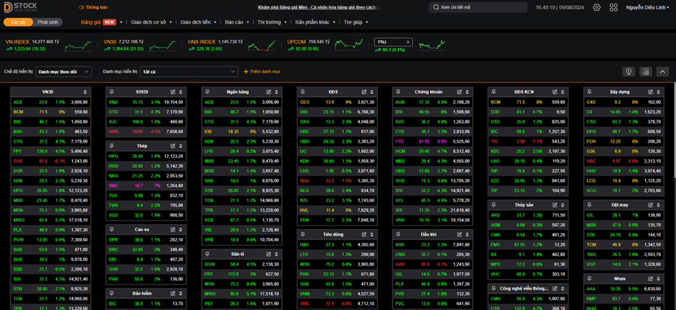Click the DStock logo
676x310 pixels.
(20, 8)
